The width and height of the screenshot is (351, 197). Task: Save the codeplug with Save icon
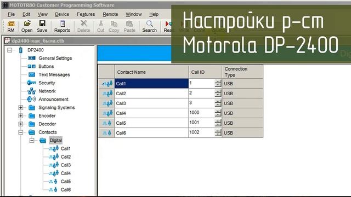click(x=42, y=26)
